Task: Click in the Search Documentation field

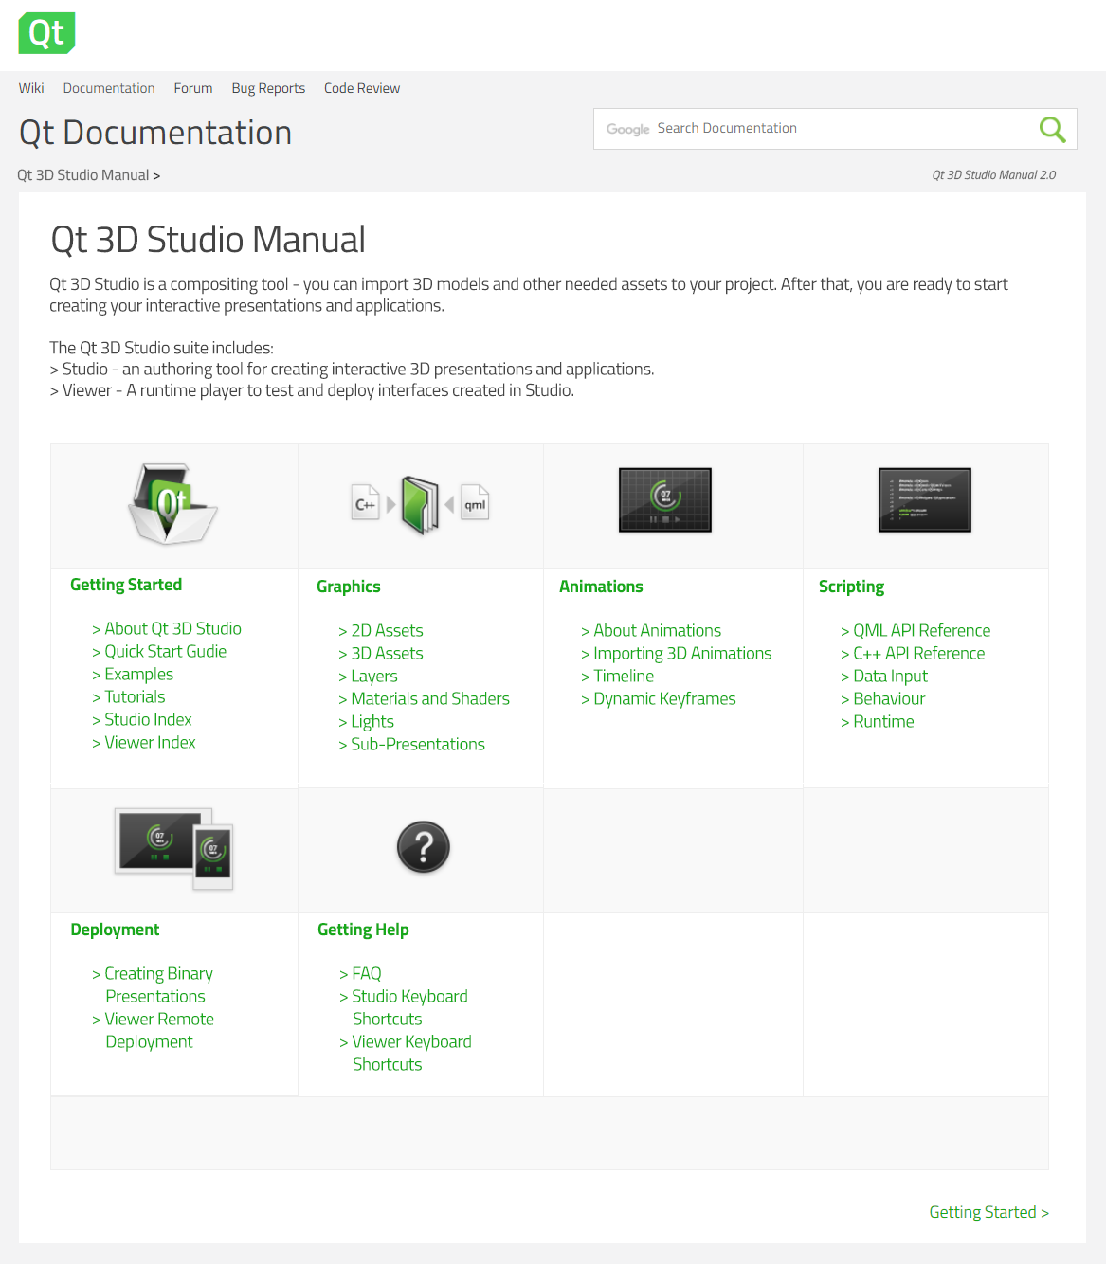Action: click(834, 129)
